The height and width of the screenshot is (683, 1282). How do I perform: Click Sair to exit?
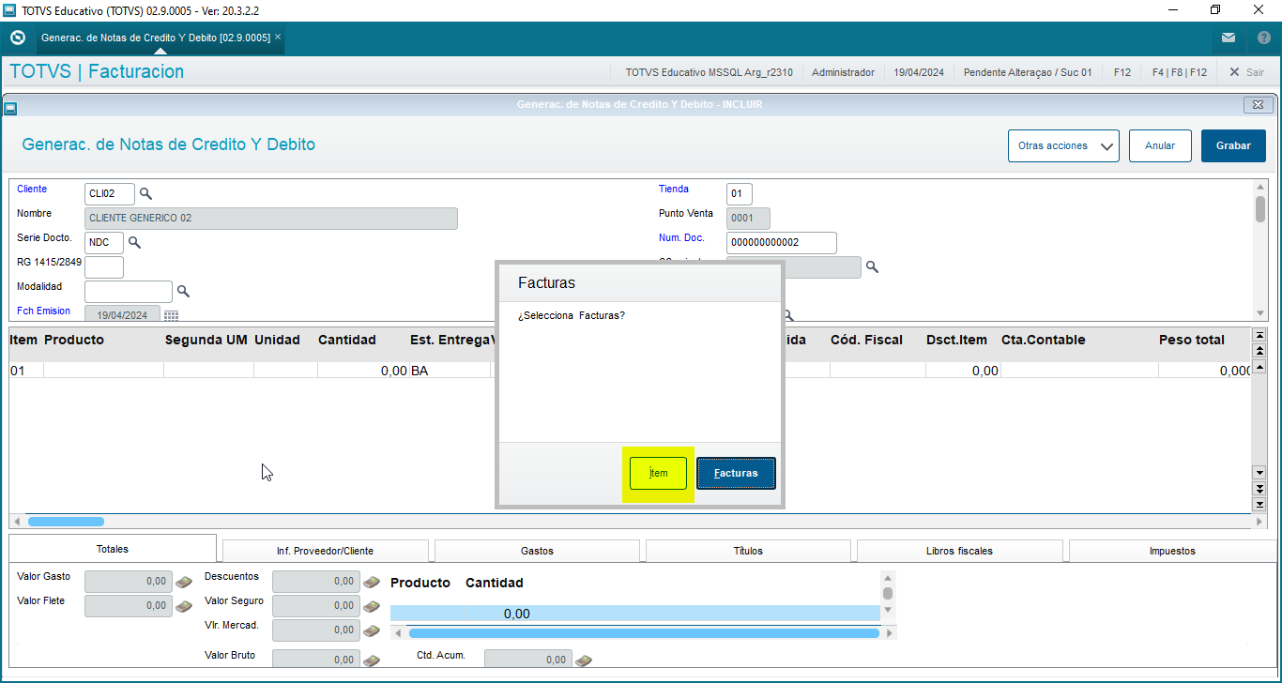[1246, 72]
